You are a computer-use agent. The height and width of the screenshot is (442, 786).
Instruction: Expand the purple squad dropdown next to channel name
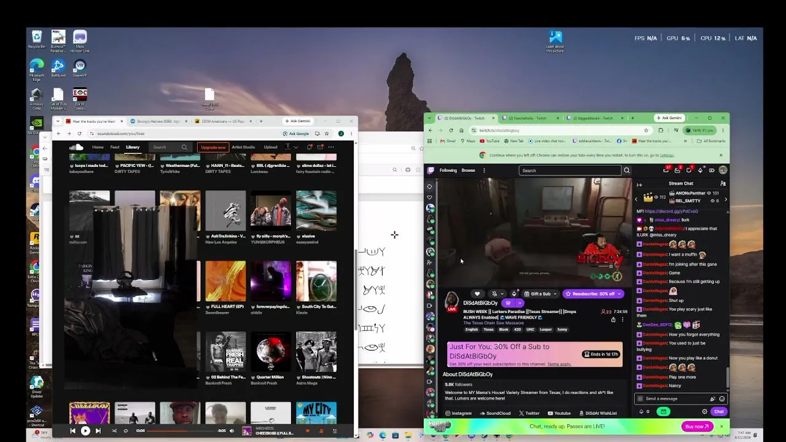pyautogui.click(x=519, y=303)
